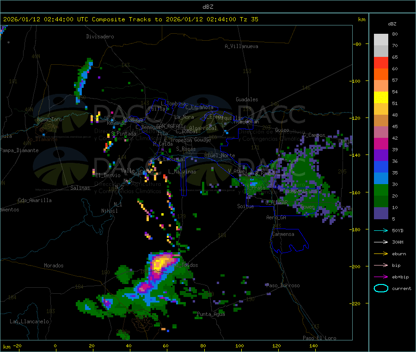
Task: Select the light gray 70-80 dBZ swatch
Action: 381,40
